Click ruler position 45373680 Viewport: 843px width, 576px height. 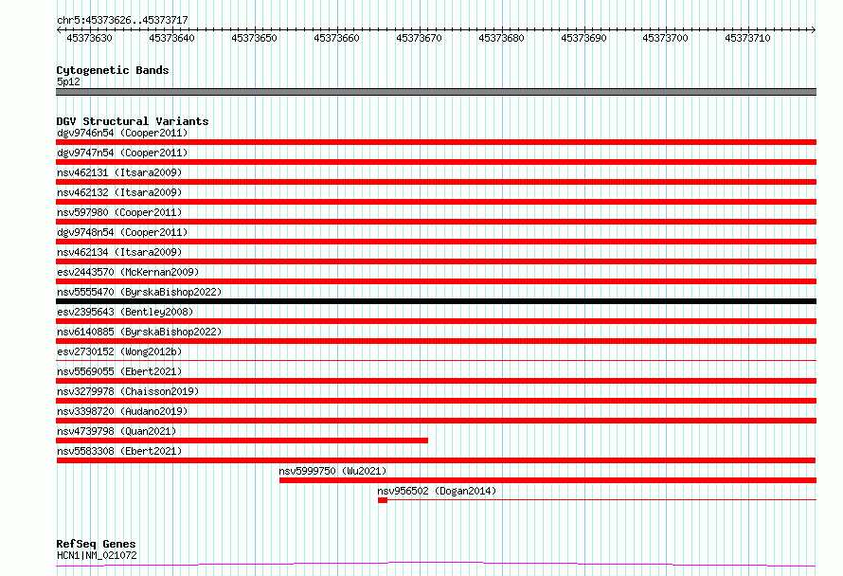[501, 38]
